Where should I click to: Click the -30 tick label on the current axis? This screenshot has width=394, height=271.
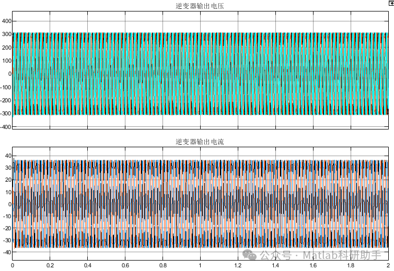pyautogui.click(x=7, y=240)
